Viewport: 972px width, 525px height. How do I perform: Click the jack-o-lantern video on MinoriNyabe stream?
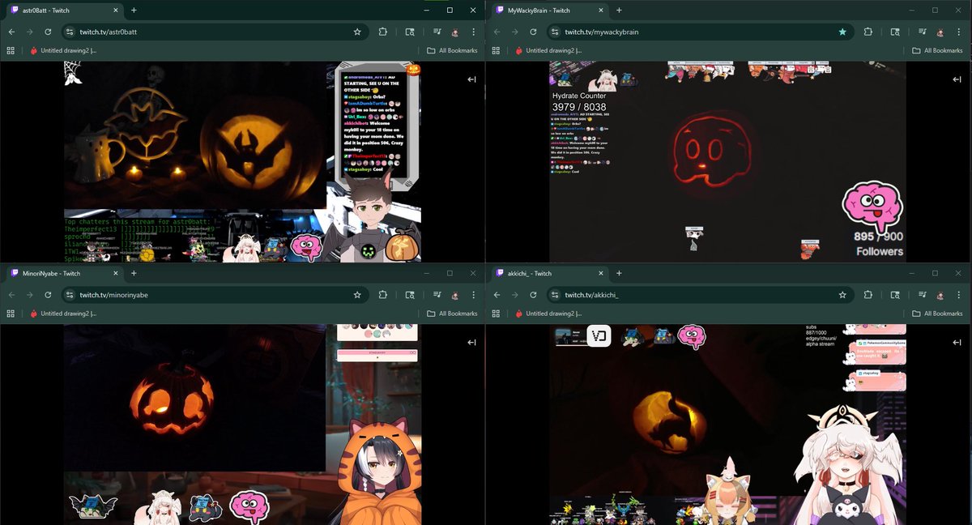194,399
